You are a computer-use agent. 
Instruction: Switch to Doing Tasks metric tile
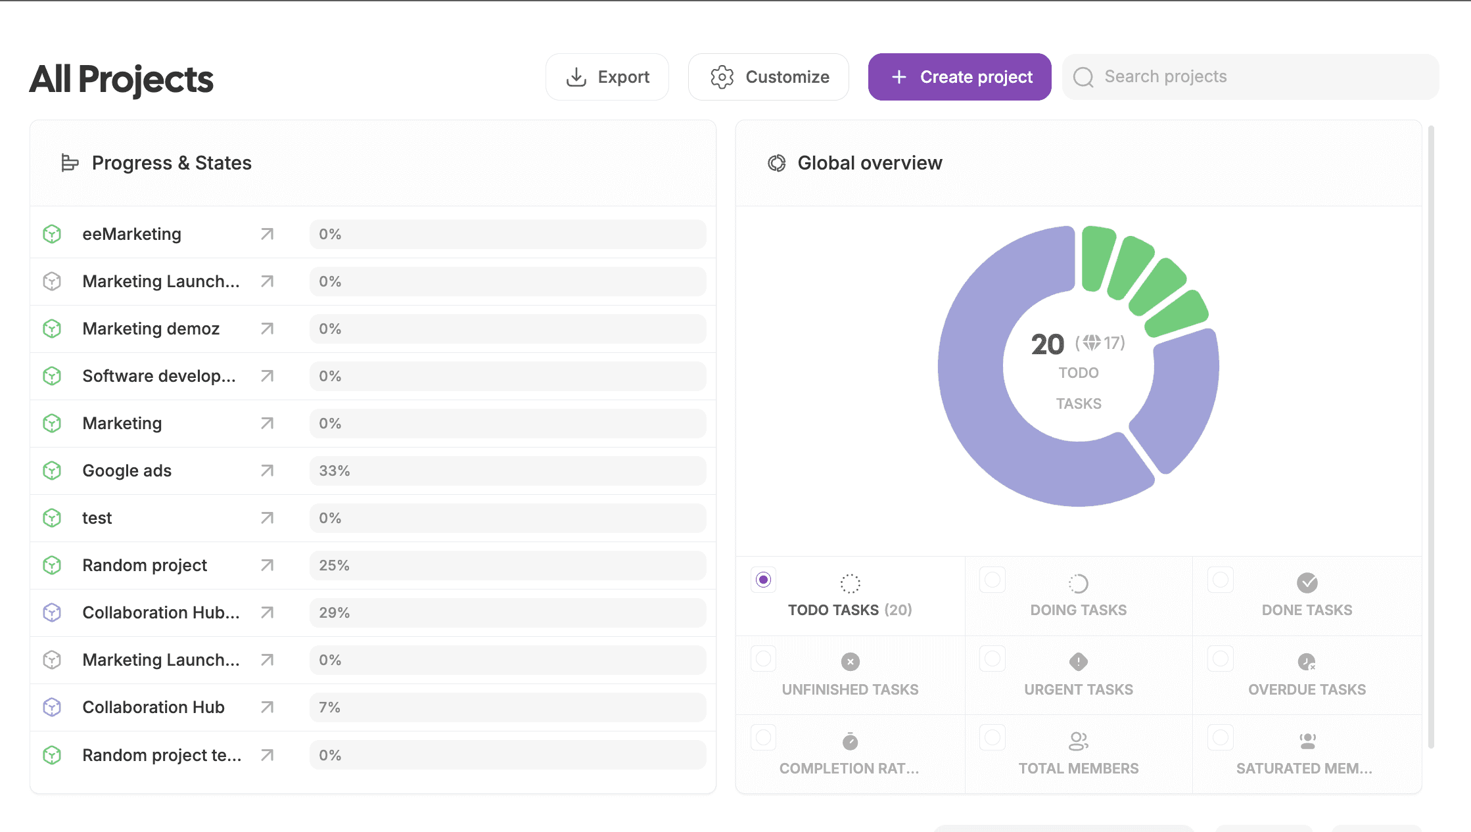[1078, 596]
